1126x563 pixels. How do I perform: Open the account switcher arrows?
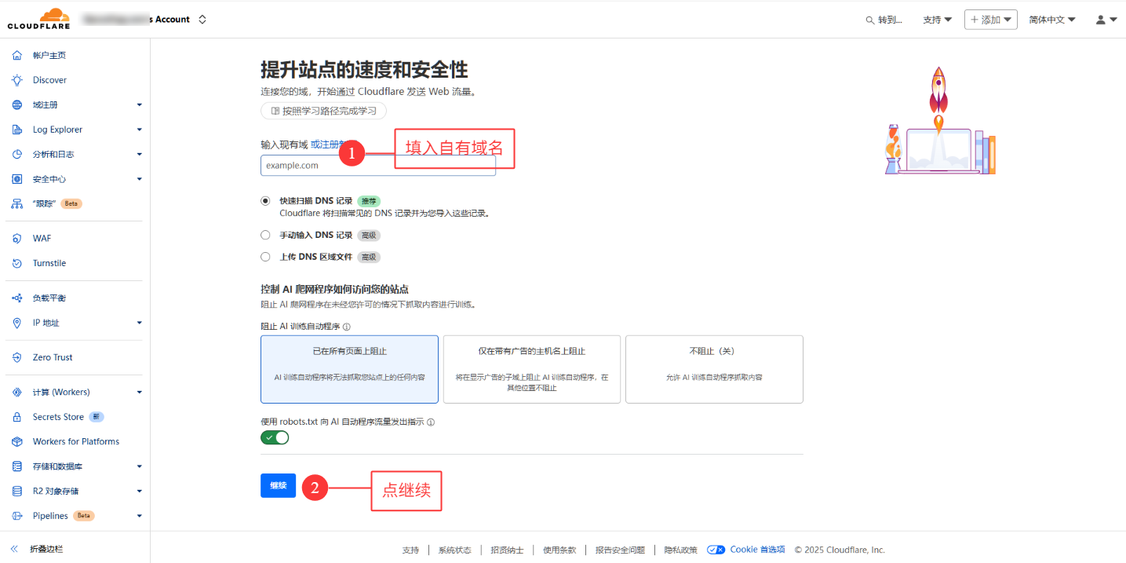[202, 19]
